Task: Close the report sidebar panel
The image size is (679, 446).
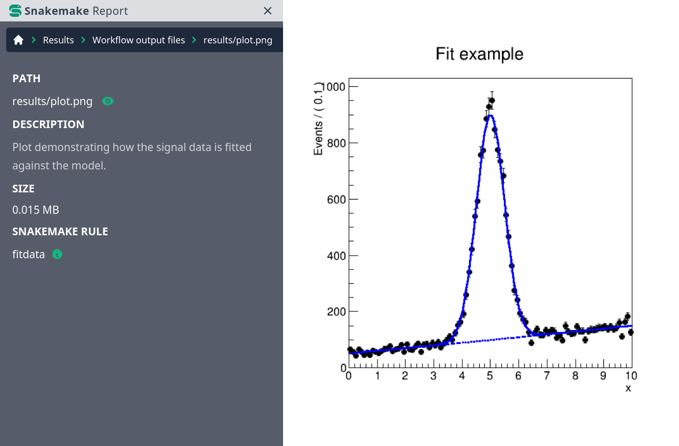Action: [x=267, y=11]
